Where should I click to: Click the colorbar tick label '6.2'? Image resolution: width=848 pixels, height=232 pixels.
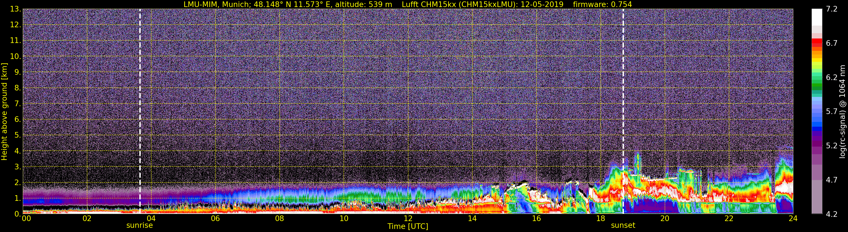coord(832,77)
